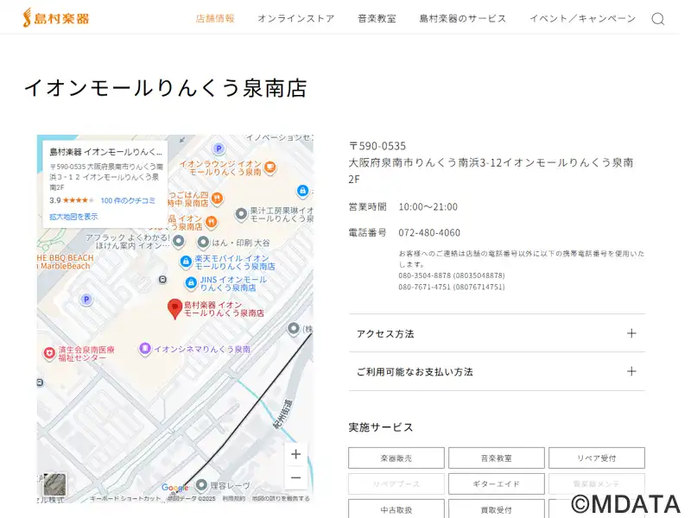
Task: Click page title イオンモールりんくう泉南店
Action: coord(165,88)
